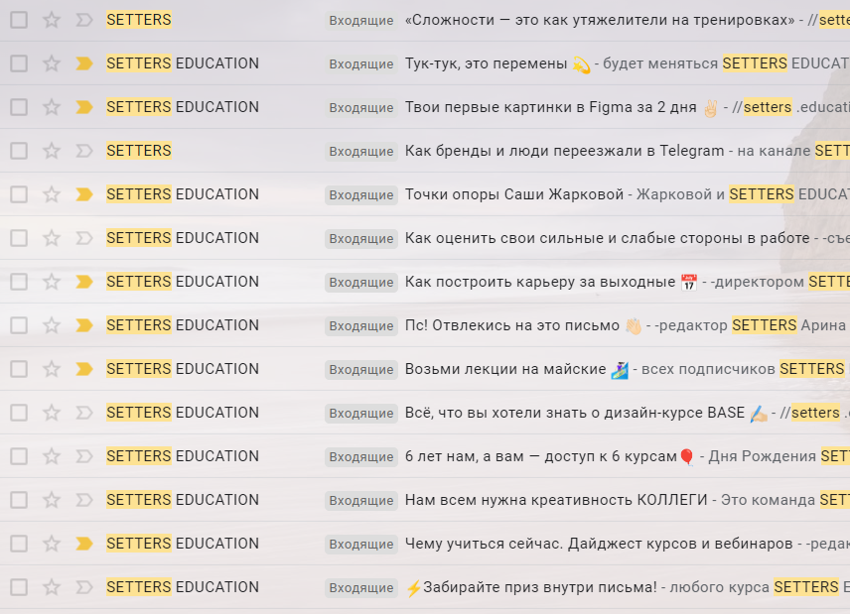Viewport: 850px width, 614px height.
Task: Open 'Чему учиться сейчас. Дайджест курсов' message
Action: (599, 544)
